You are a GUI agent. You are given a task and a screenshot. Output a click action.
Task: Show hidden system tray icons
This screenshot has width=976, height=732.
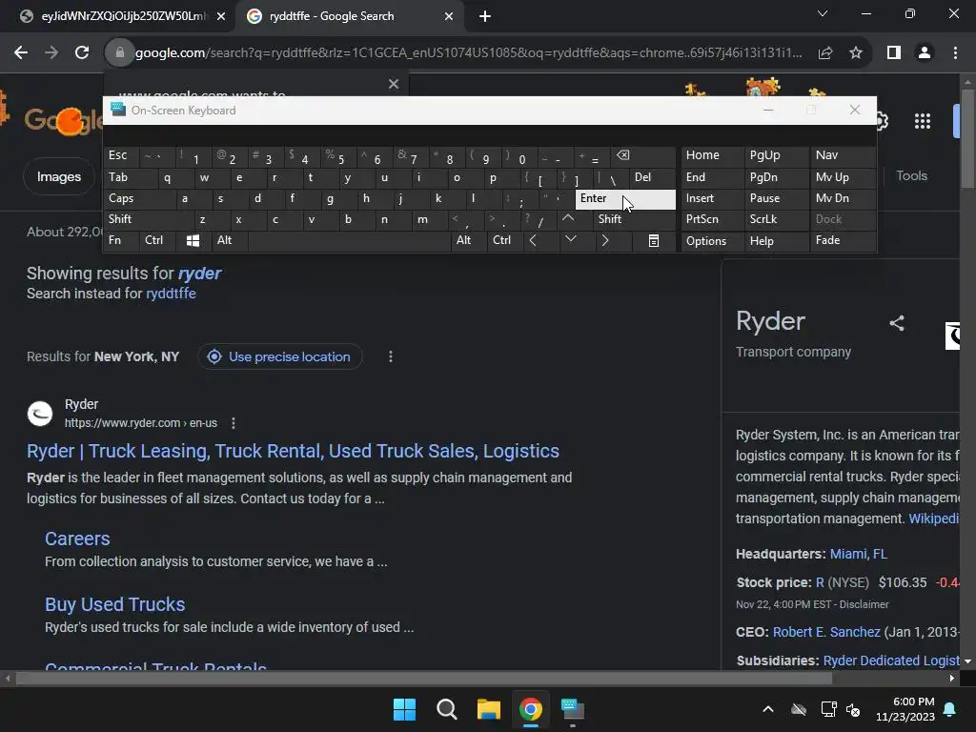point(768,709)
